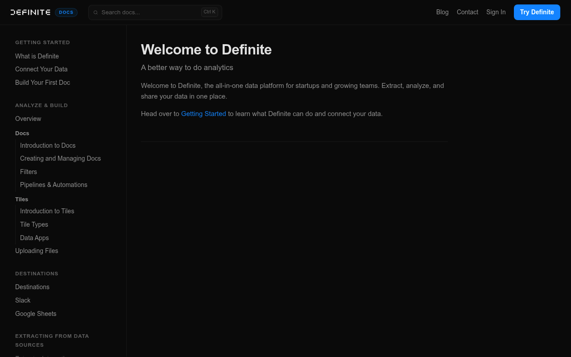Open Introduction to Docs
The height and width of the screenshot is (357, 571).
point(48,145)
